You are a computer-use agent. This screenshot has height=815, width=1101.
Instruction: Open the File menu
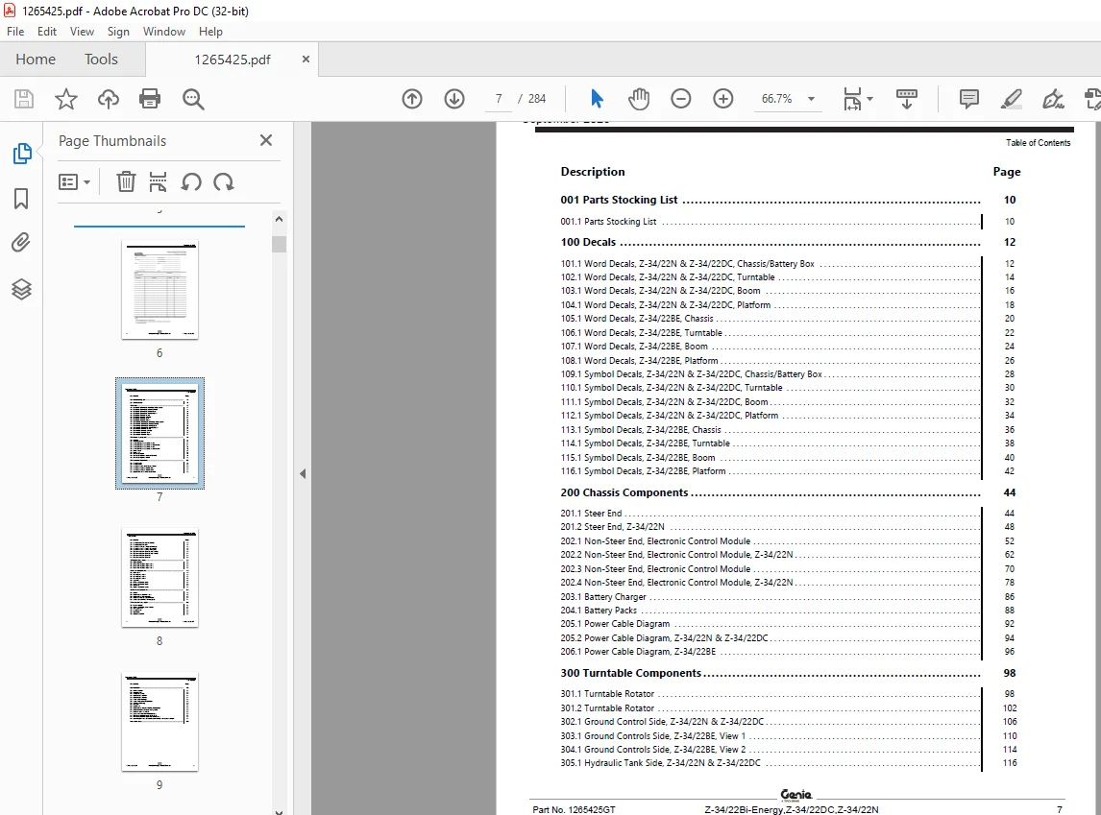(x=15, y=32)
